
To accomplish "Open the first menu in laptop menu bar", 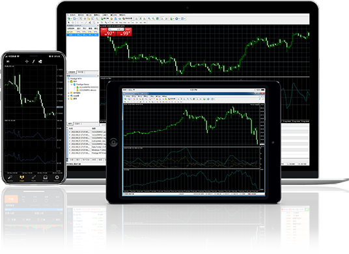I will [x=73, y=15].
